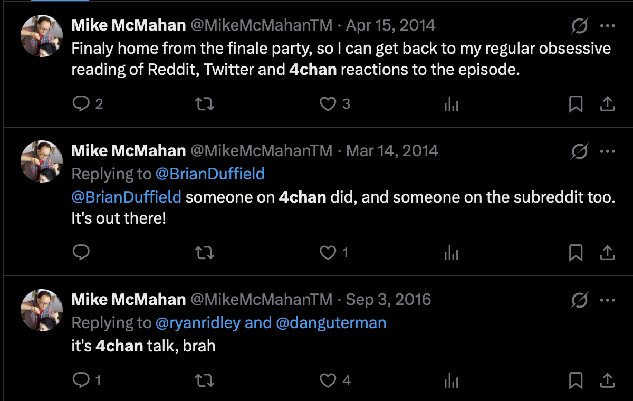Open more options on Mar 14 tweet
633x401 pixels.
608,151
